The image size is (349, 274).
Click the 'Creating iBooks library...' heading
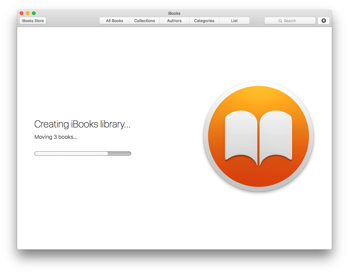tap(82, 124)
